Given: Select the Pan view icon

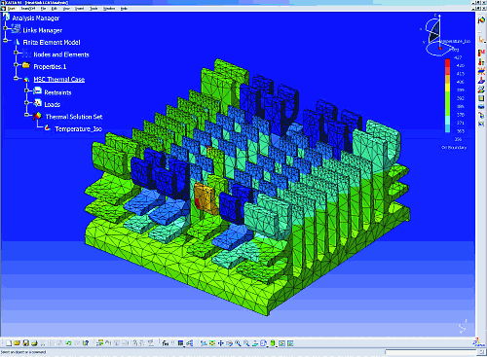Looking at the screenshot, I should click(221, 343).
